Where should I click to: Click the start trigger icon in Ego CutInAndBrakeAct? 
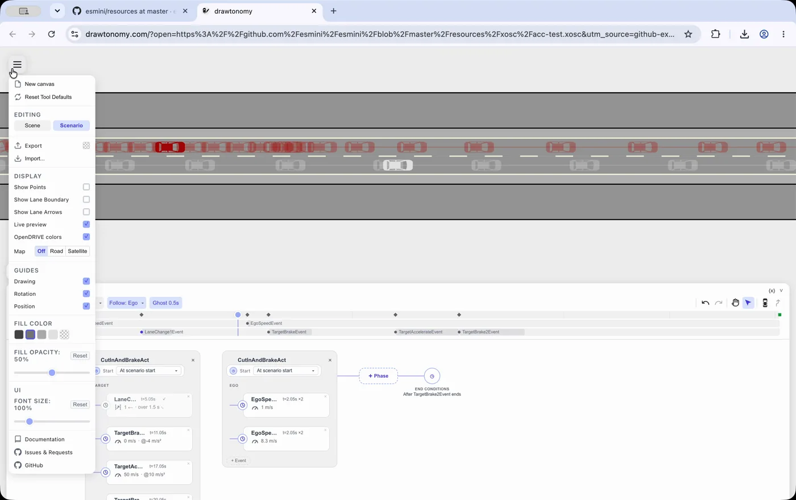233,371
